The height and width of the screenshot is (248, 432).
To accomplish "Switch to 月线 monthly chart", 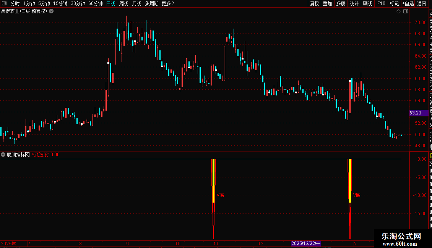I will [136, 3].
